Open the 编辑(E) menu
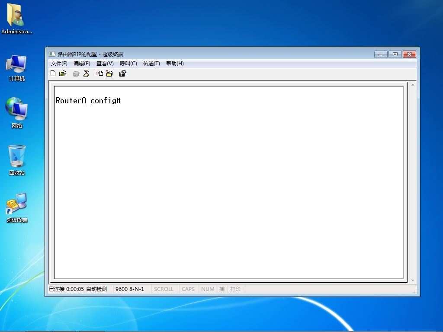Image resolution: width=443 pixels, height=332 pixels. (82, 64)
